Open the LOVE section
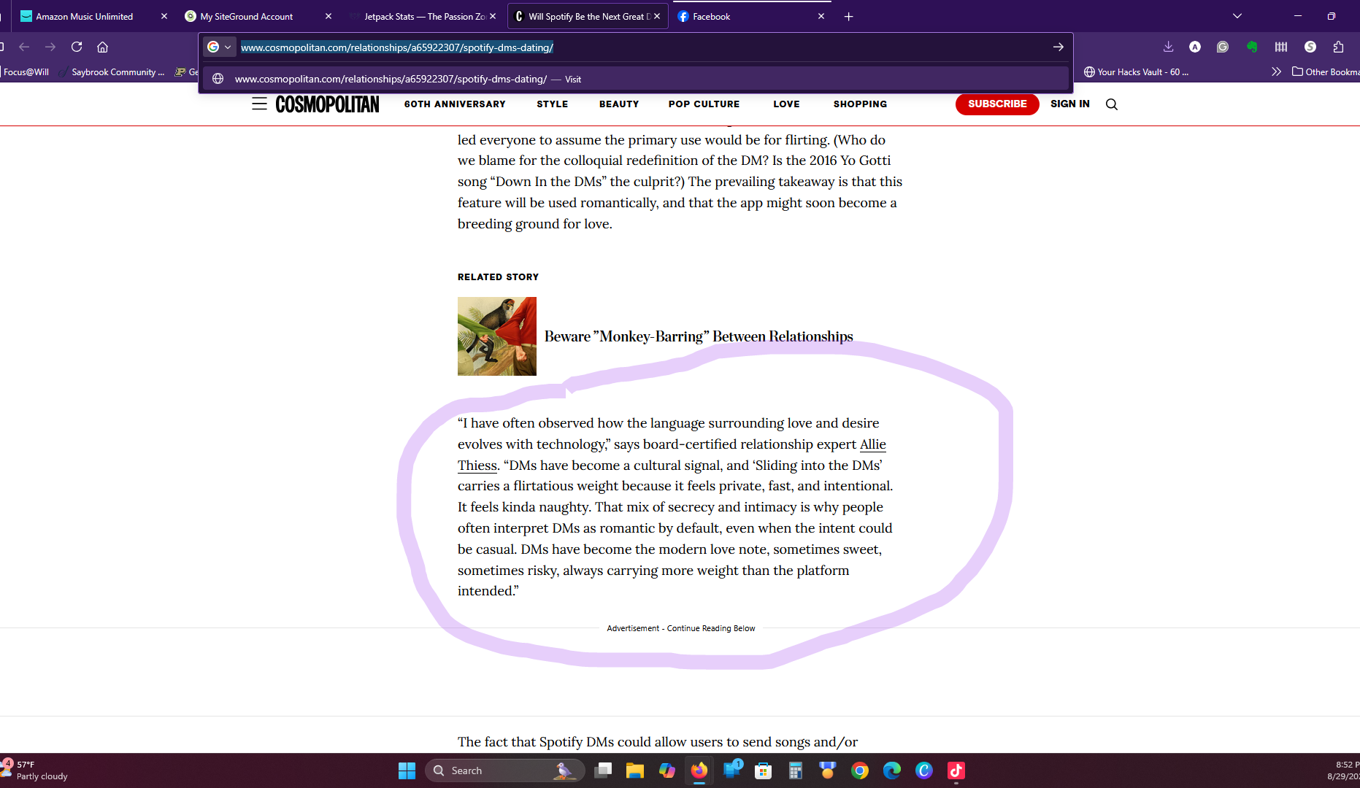1360x788 pixels. 786,104
